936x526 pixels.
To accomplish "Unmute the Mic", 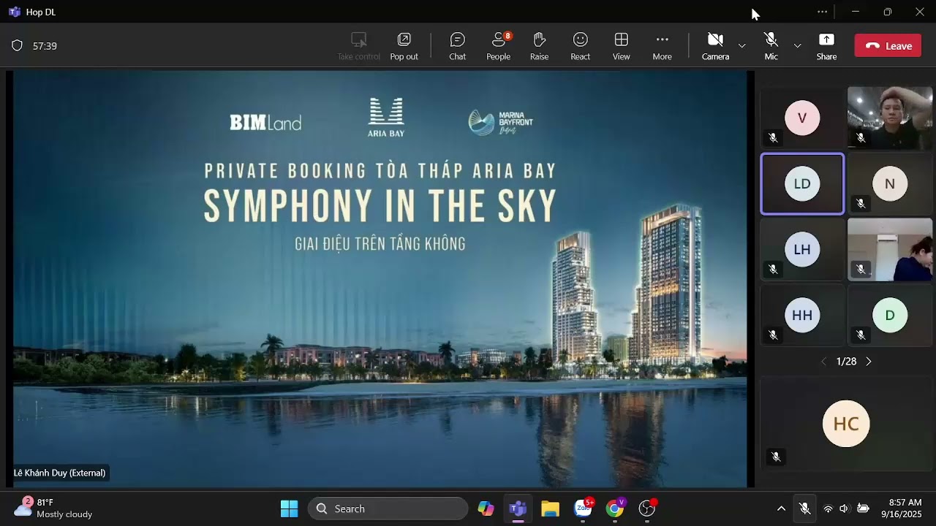I will [x=771, y=46].
